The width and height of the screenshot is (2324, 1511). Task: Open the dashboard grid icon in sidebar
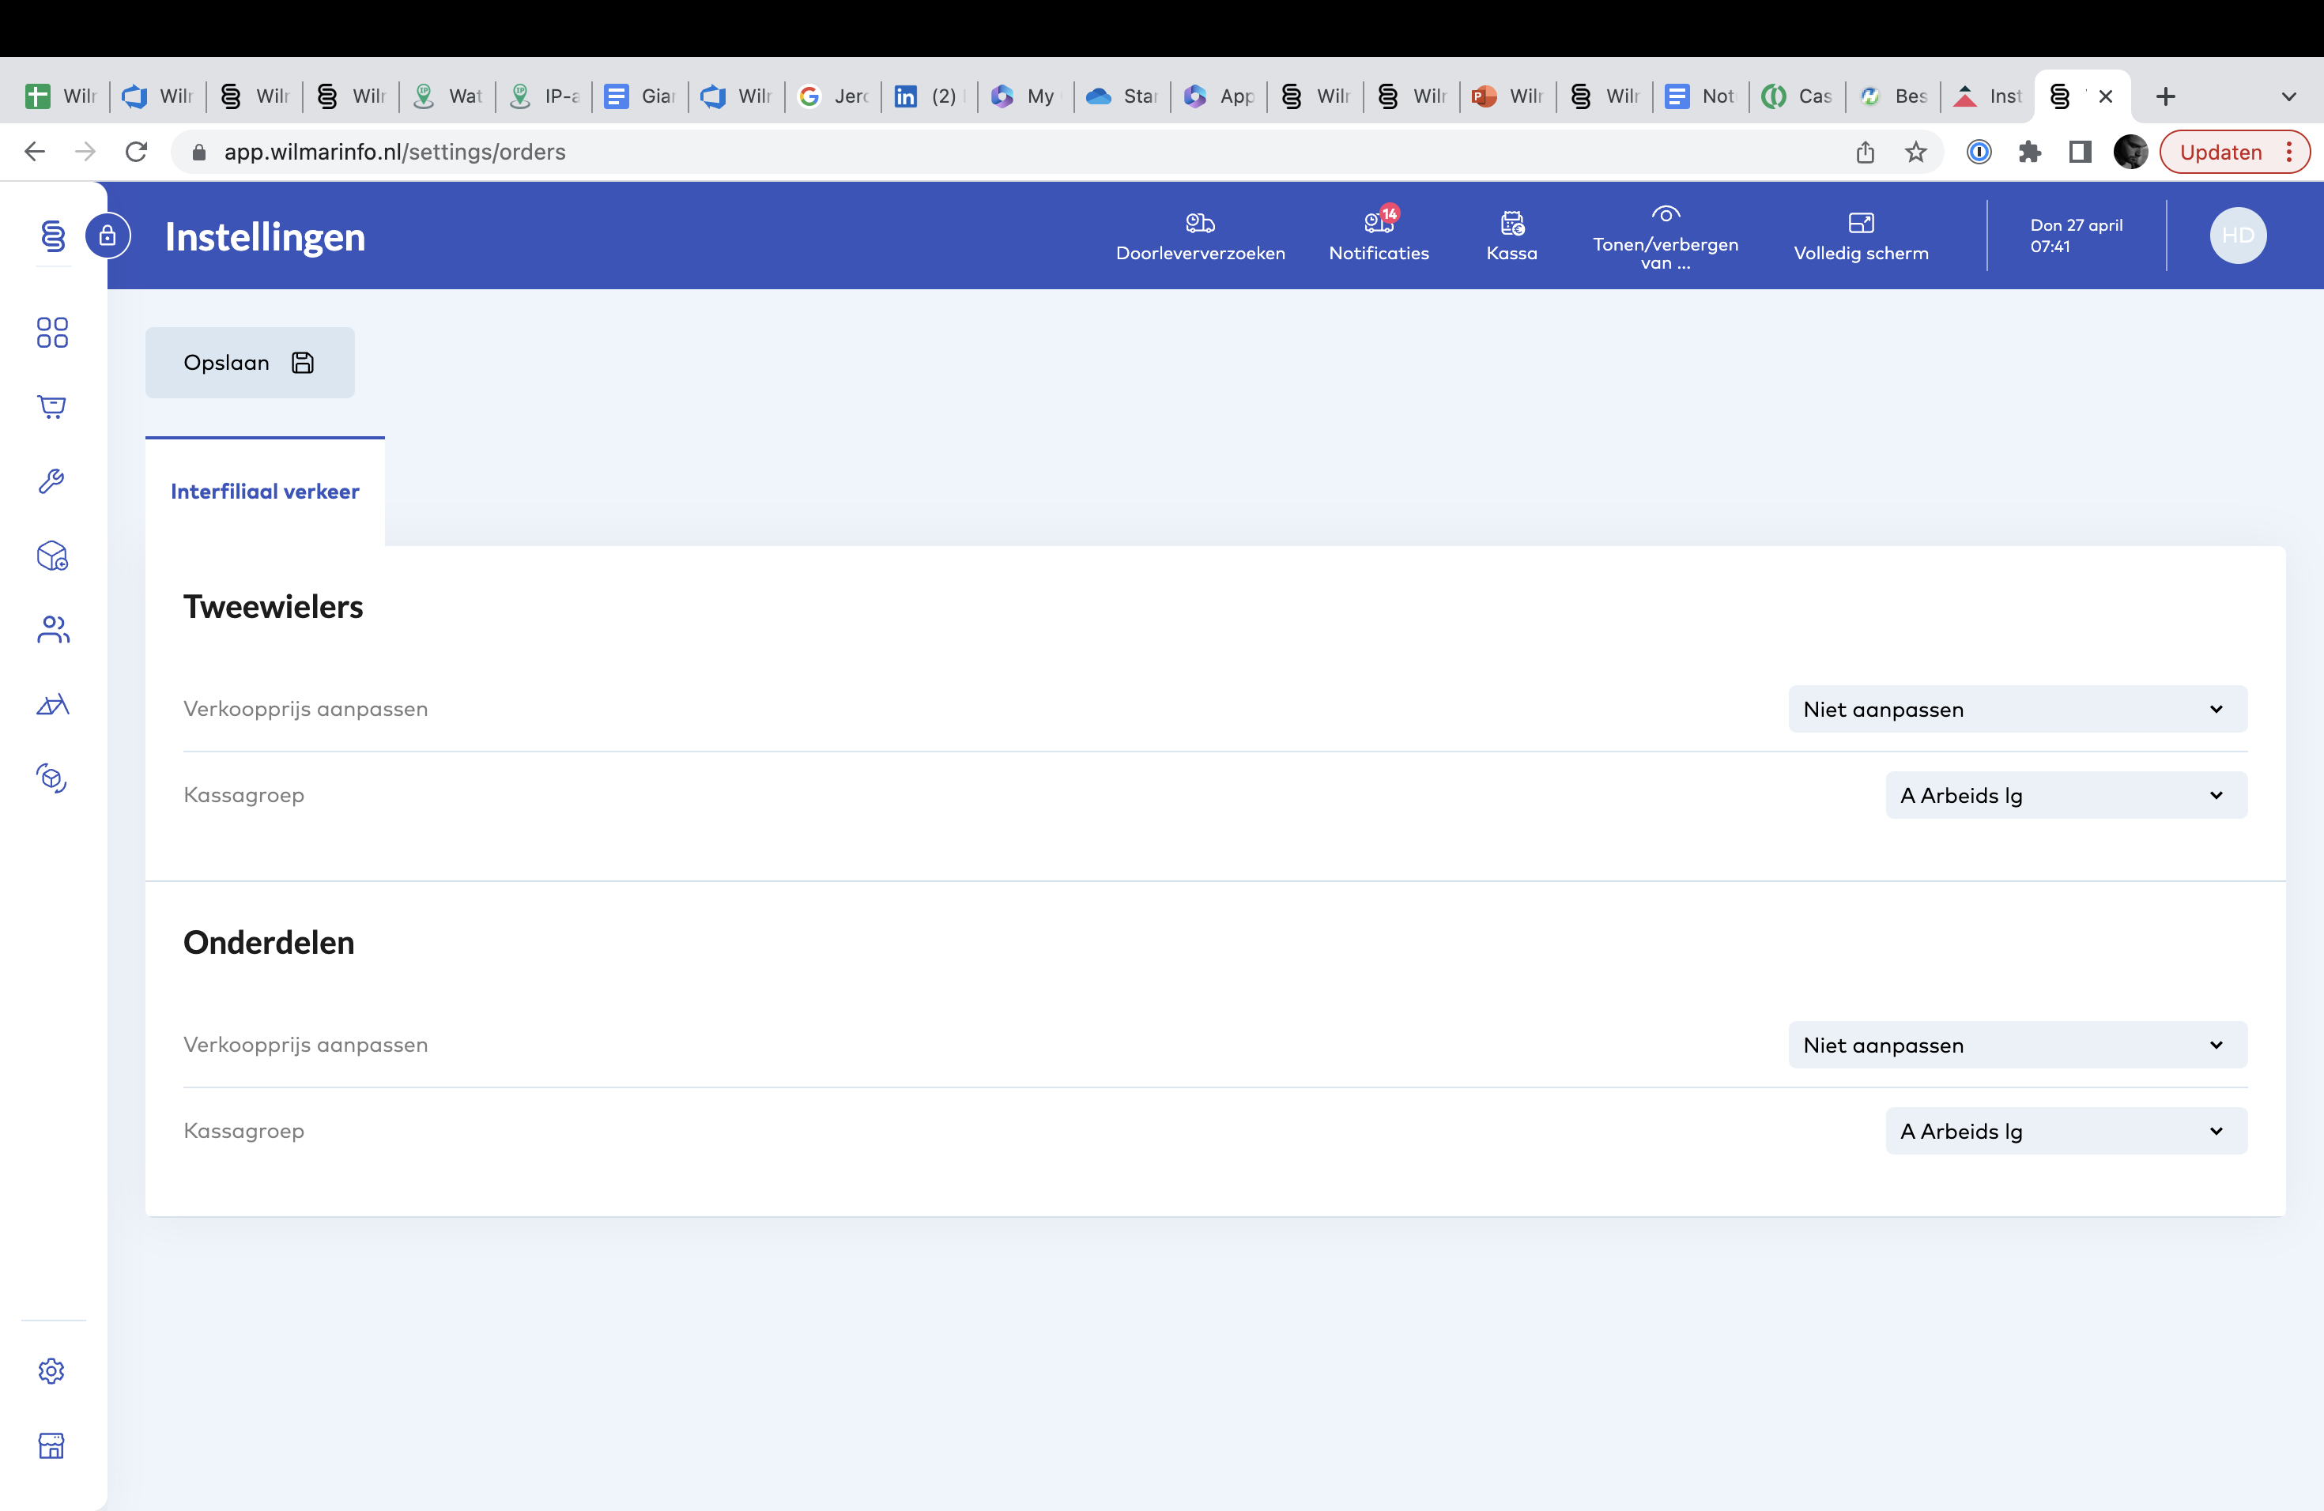(51, 333)
